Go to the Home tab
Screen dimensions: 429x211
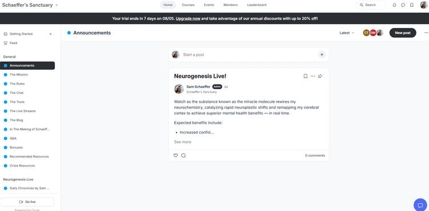[168, 5]
